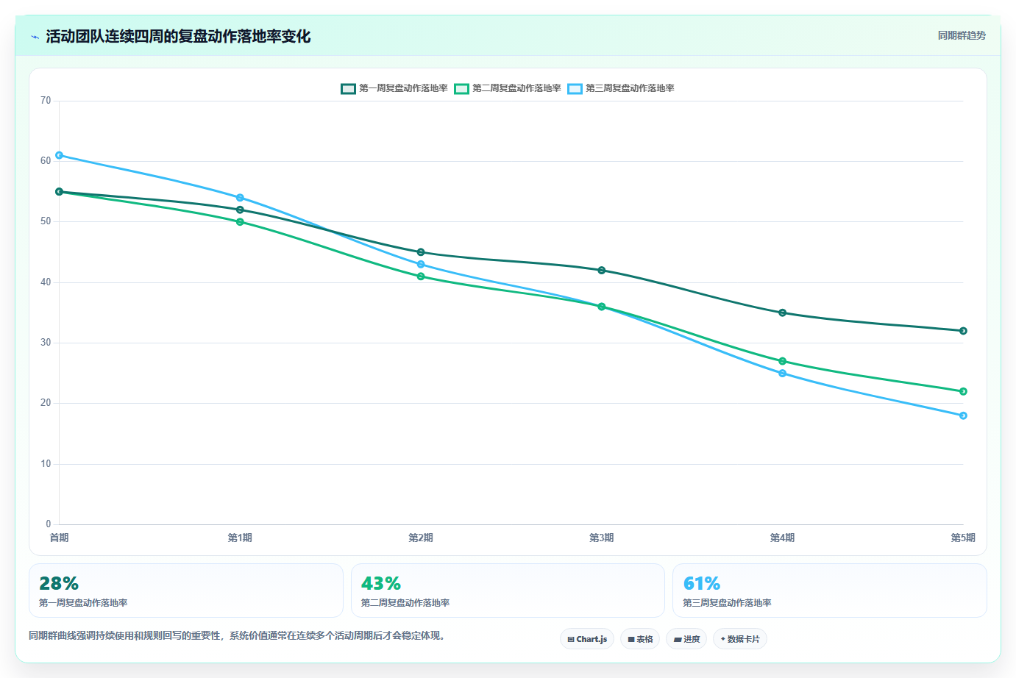Click the footer note starting with 同期群曲线强调

[x=238, y=636]
